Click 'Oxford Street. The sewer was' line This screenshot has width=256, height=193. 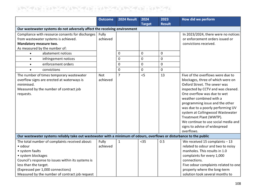(205, 84)
